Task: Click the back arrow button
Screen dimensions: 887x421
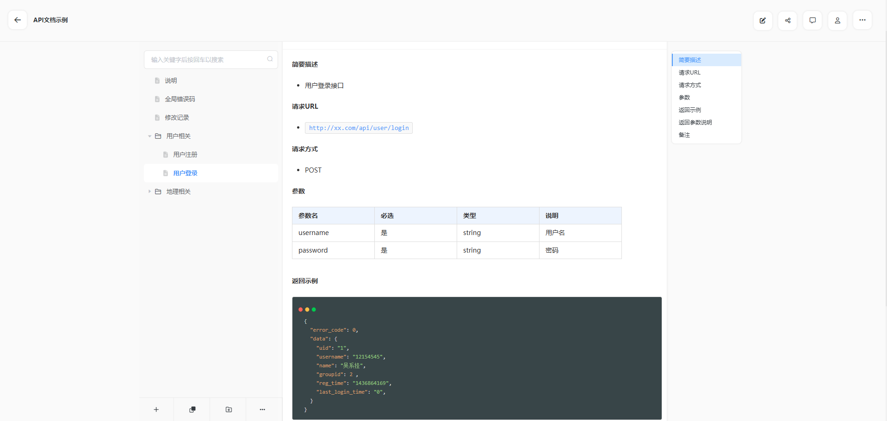Action: click(x=18, y=20)
